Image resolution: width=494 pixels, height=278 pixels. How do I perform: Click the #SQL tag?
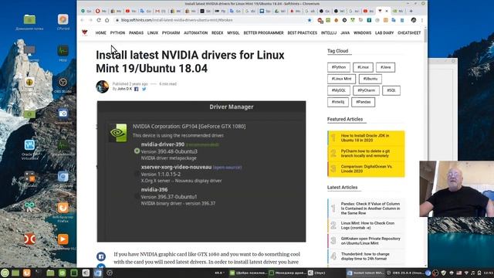tap(391, 90)
